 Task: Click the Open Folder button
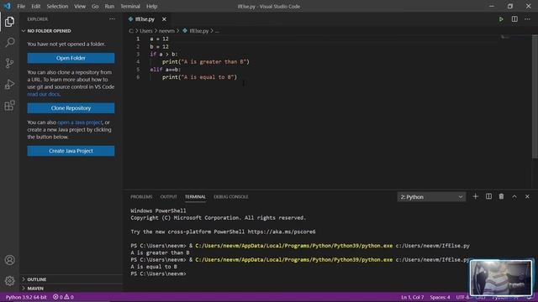click(x=71, y=58)
